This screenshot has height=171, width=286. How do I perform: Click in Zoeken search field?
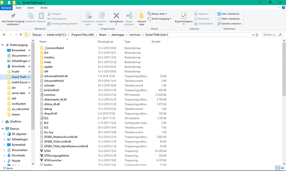(272, 35)
